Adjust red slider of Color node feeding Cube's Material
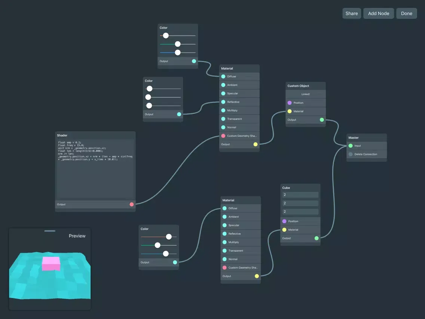Image resolution: width=425 pixels, height=319 pixels. [x=169, y=237]
